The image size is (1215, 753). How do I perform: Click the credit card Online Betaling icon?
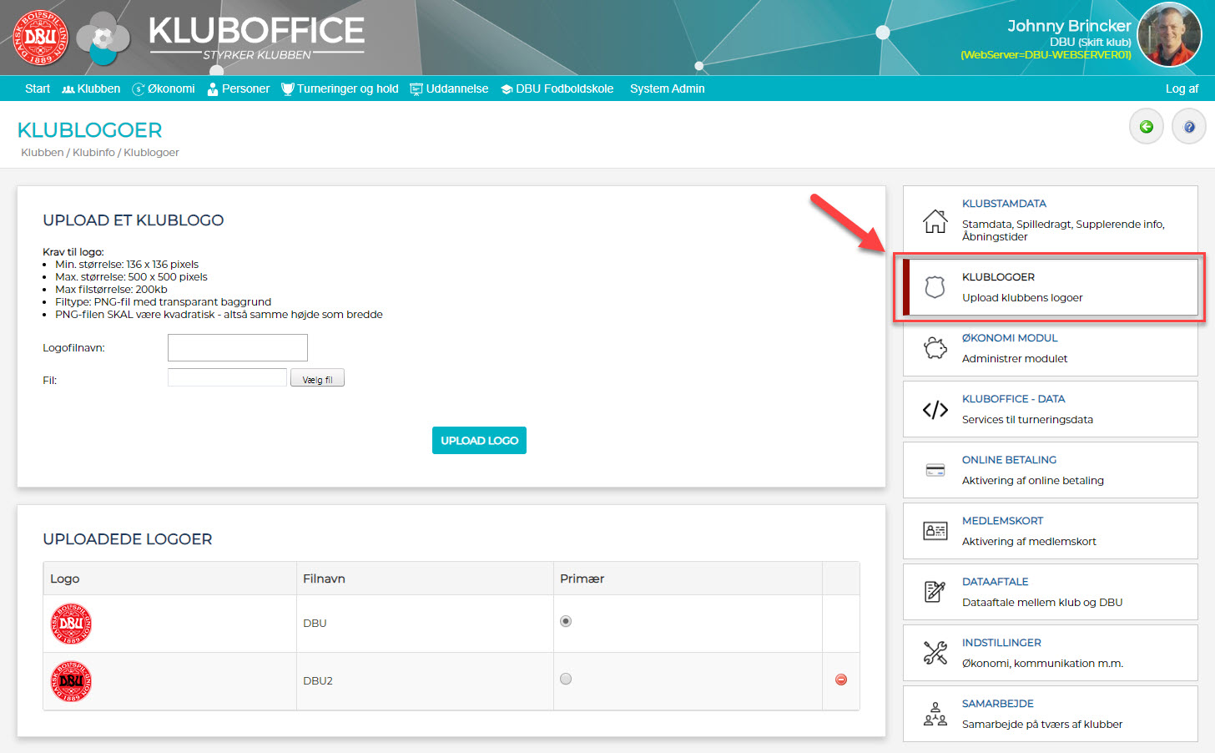935,470
